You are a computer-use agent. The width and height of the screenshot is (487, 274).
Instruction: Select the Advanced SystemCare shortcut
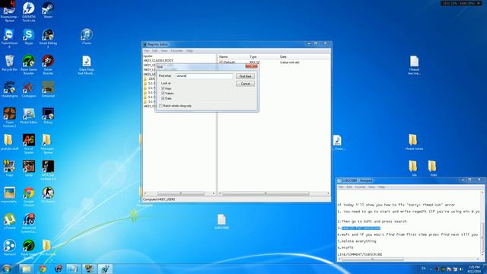coord(29,223)
